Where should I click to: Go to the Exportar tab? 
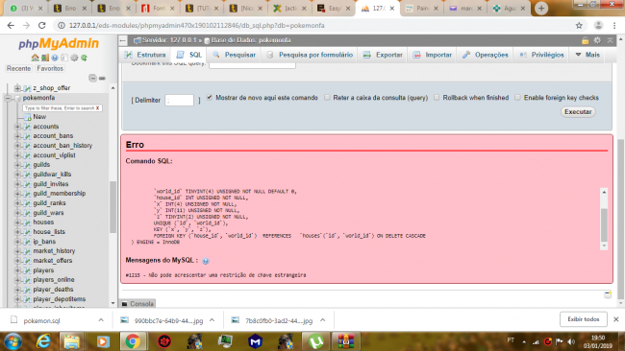point(383,55)
